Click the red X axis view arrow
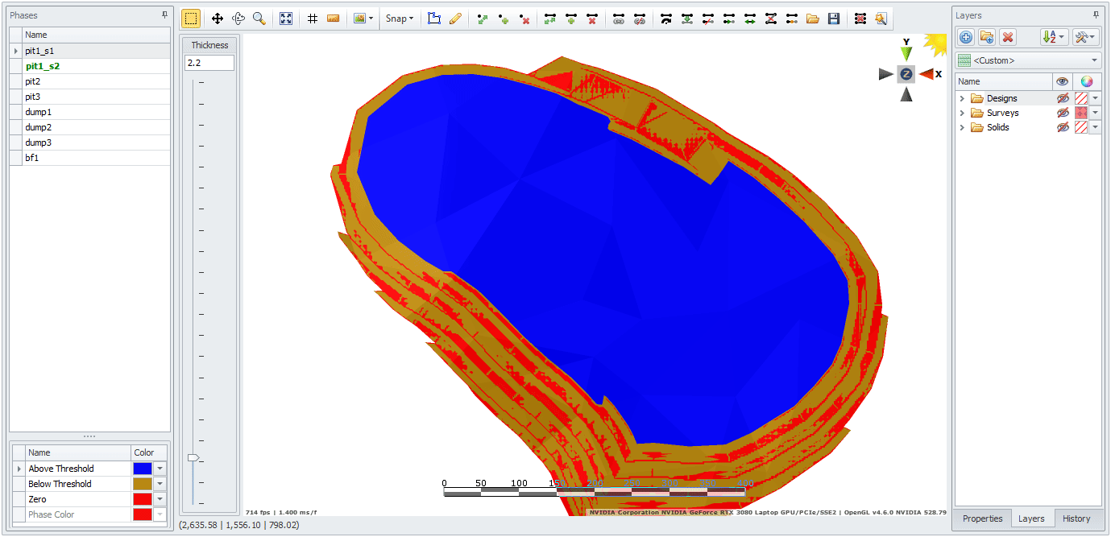 coord(926,74)
